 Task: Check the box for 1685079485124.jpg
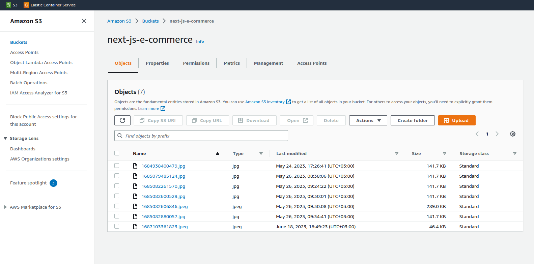pyautogui.click(x=117, y=176)
